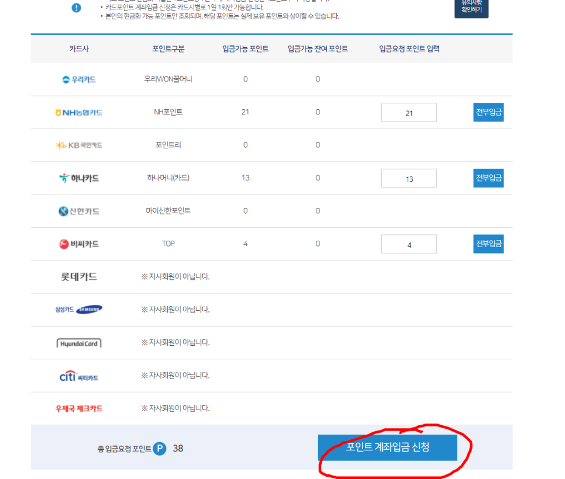Click 자사회원이 아닙니다 notice in 우체국 체크카드 row

point(175,408)
